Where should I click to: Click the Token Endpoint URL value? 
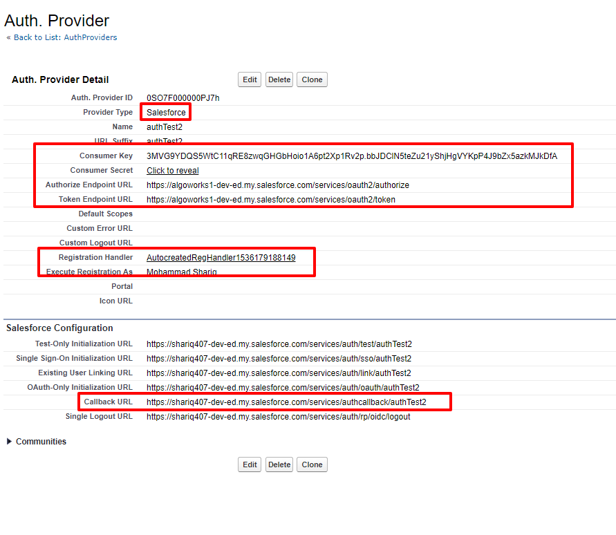point(270,200)
